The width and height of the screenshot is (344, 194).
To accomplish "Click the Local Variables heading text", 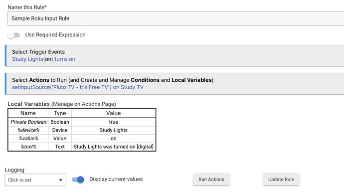I will coord(29,104).
